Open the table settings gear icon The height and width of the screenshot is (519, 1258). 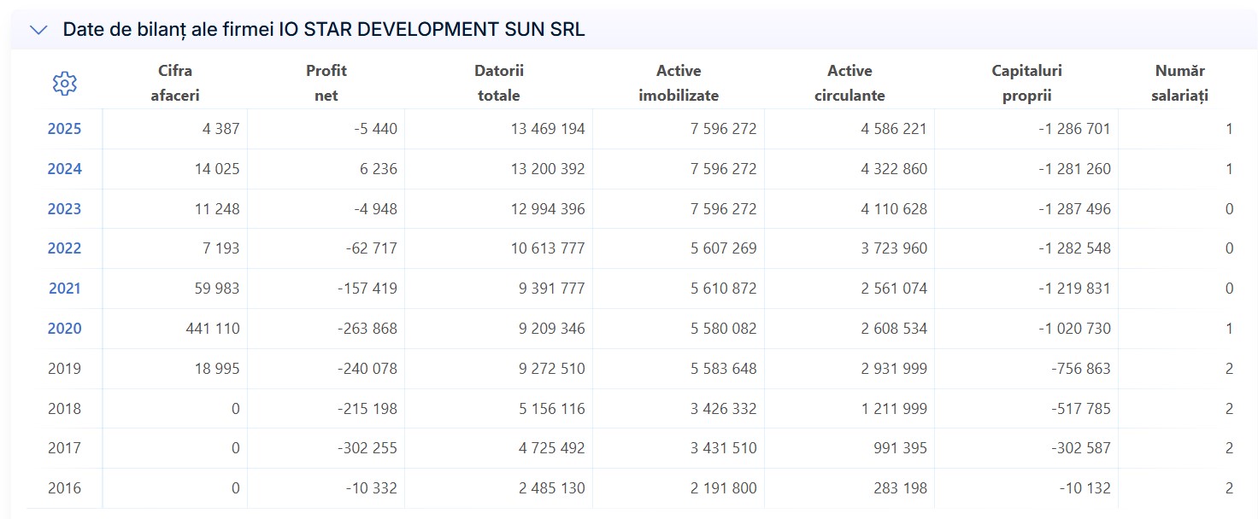[x=65, y=83]
